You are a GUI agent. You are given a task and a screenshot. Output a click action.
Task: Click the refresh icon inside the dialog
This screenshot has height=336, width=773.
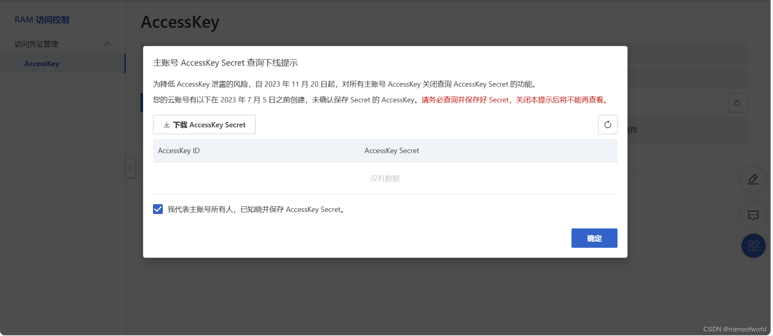[x=607, y=124]
